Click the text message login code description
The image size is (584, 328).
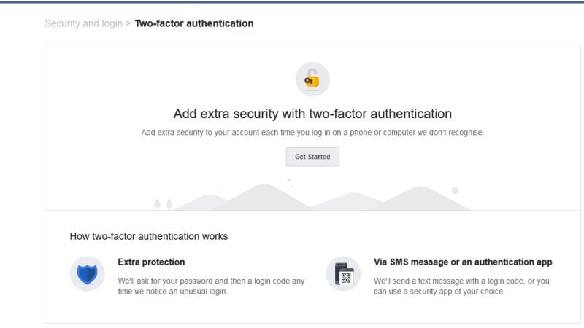(x=461, y=286)
